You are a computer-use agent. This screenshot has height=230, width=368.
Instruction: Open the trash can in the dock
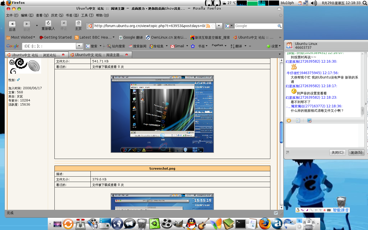pos(142,224)
